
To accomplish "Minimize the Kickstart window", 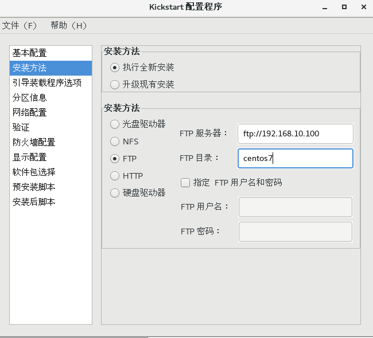I will (325, 7).
